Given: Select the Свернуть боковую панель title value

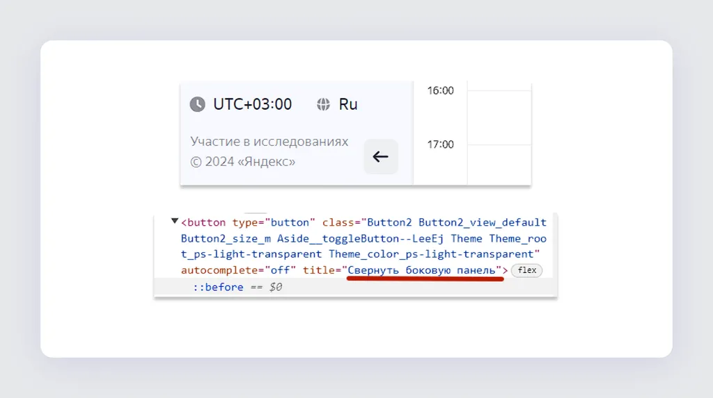Looking at the screenshot, I should coord(421,270).
